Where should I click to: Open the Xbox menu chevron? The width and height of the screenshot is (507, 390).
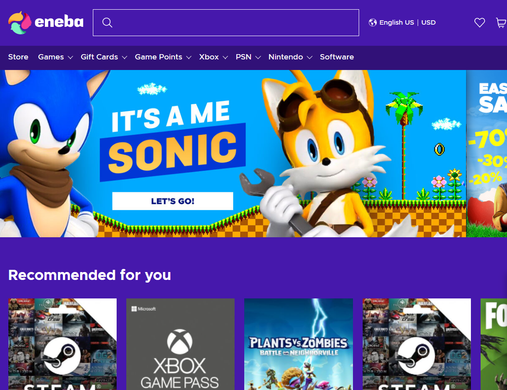[x=225, y=57]
